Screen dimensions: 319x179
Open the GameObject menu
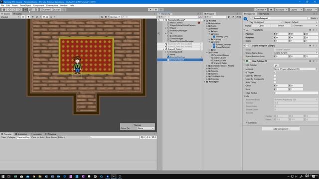click(x=25, y=5)
